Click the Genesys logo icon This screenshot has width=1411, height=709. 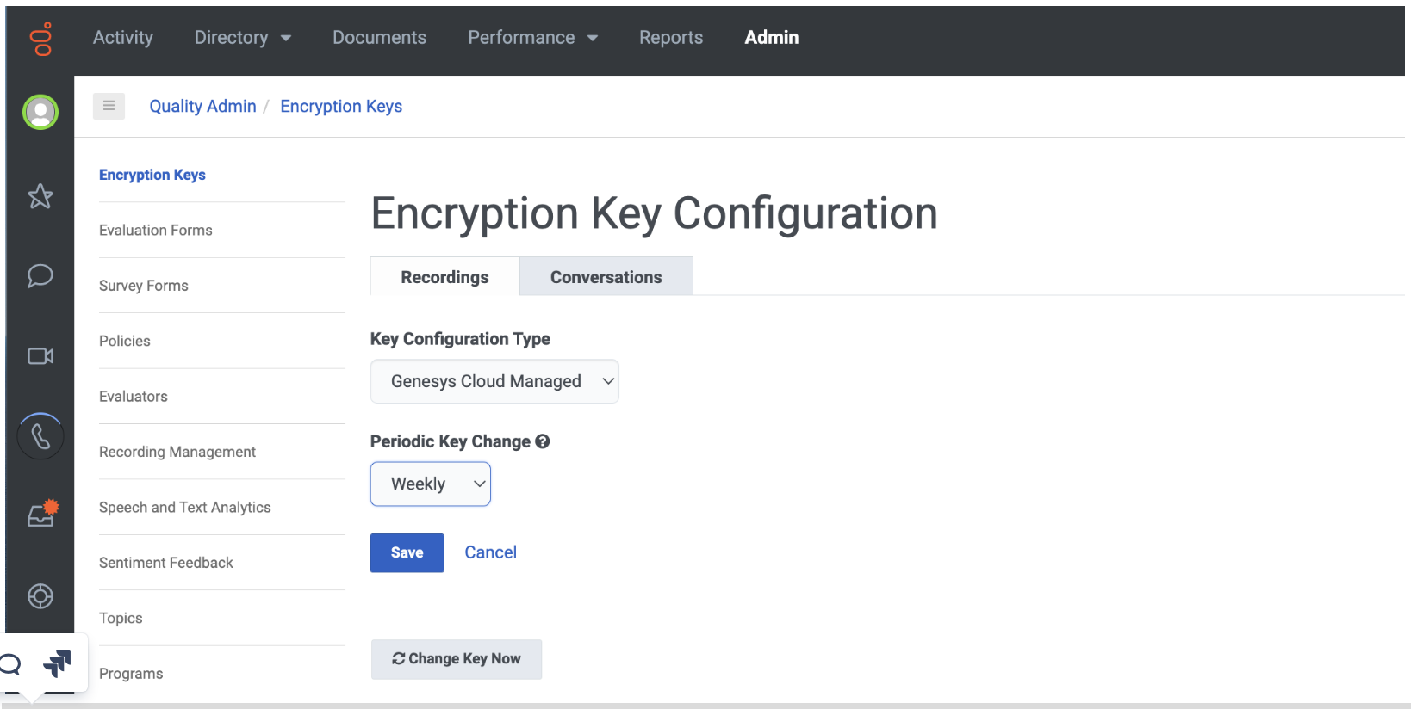point(40,39)
